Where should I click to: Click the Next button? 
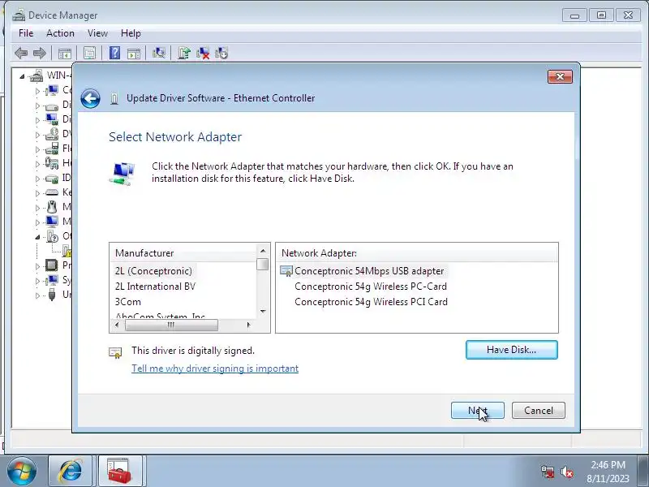[x=478, y=411]
